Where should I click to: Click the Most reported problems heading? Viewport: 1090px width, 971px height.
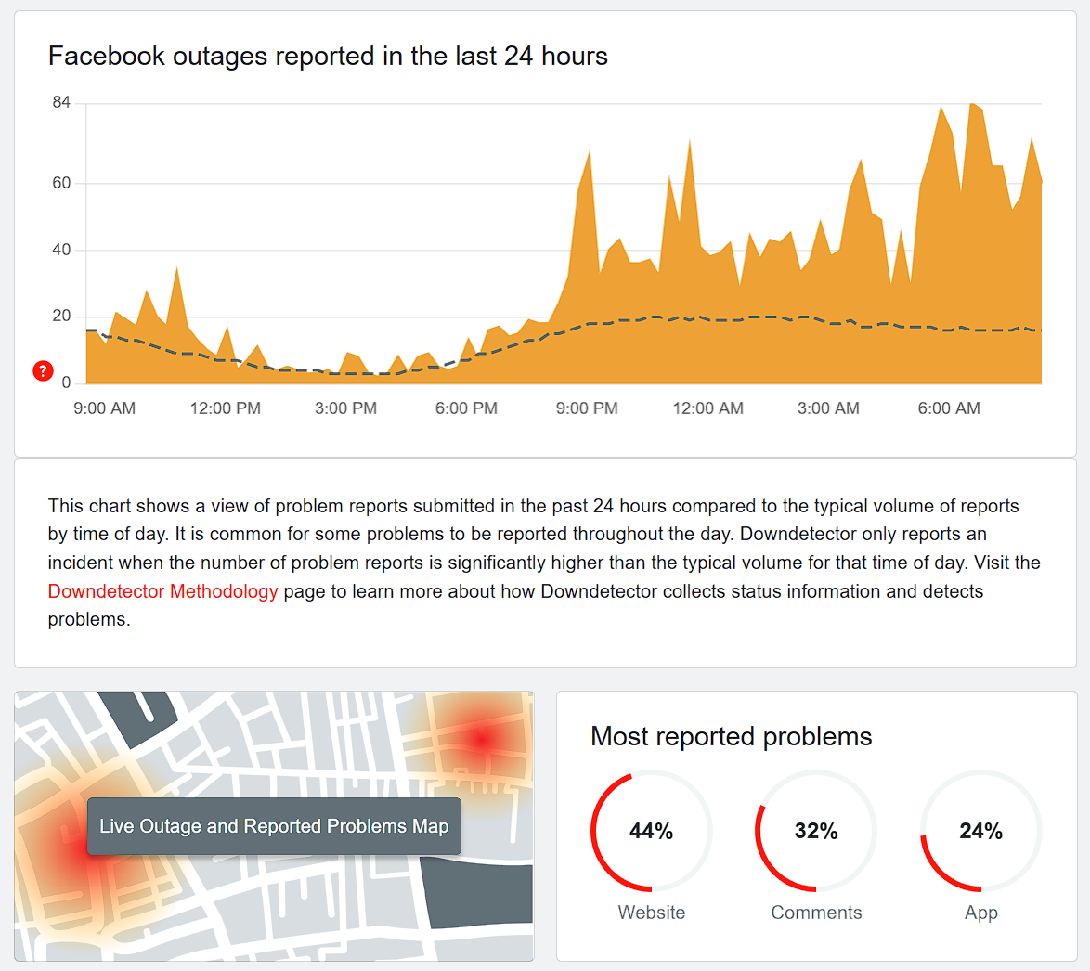click(731, 737)
